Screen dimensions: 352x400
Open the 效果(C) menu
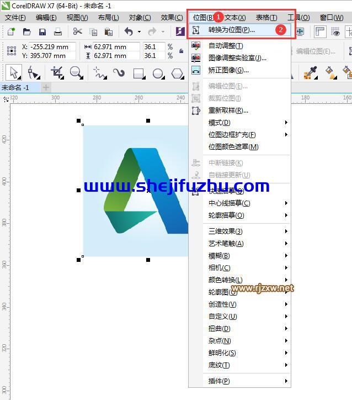(172, 18)
